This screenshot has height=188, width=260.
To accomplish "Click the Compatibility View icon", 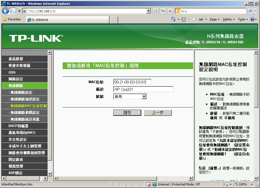I will (x=156, y=11).
